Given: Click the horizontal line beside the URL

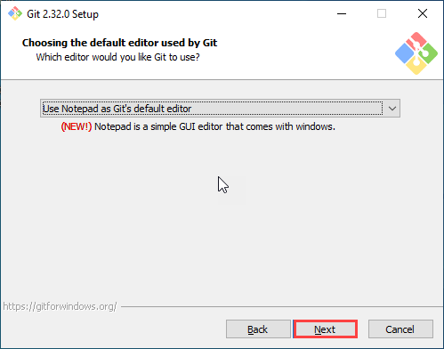Looking at the screenshot, I should coord(282,306).
